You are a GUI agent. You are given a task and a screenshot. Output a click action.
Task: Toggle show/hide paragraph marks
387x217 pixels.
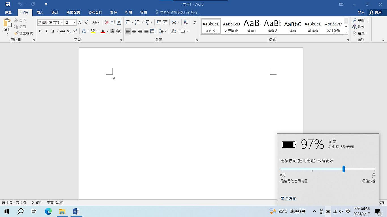pos(195,22)
